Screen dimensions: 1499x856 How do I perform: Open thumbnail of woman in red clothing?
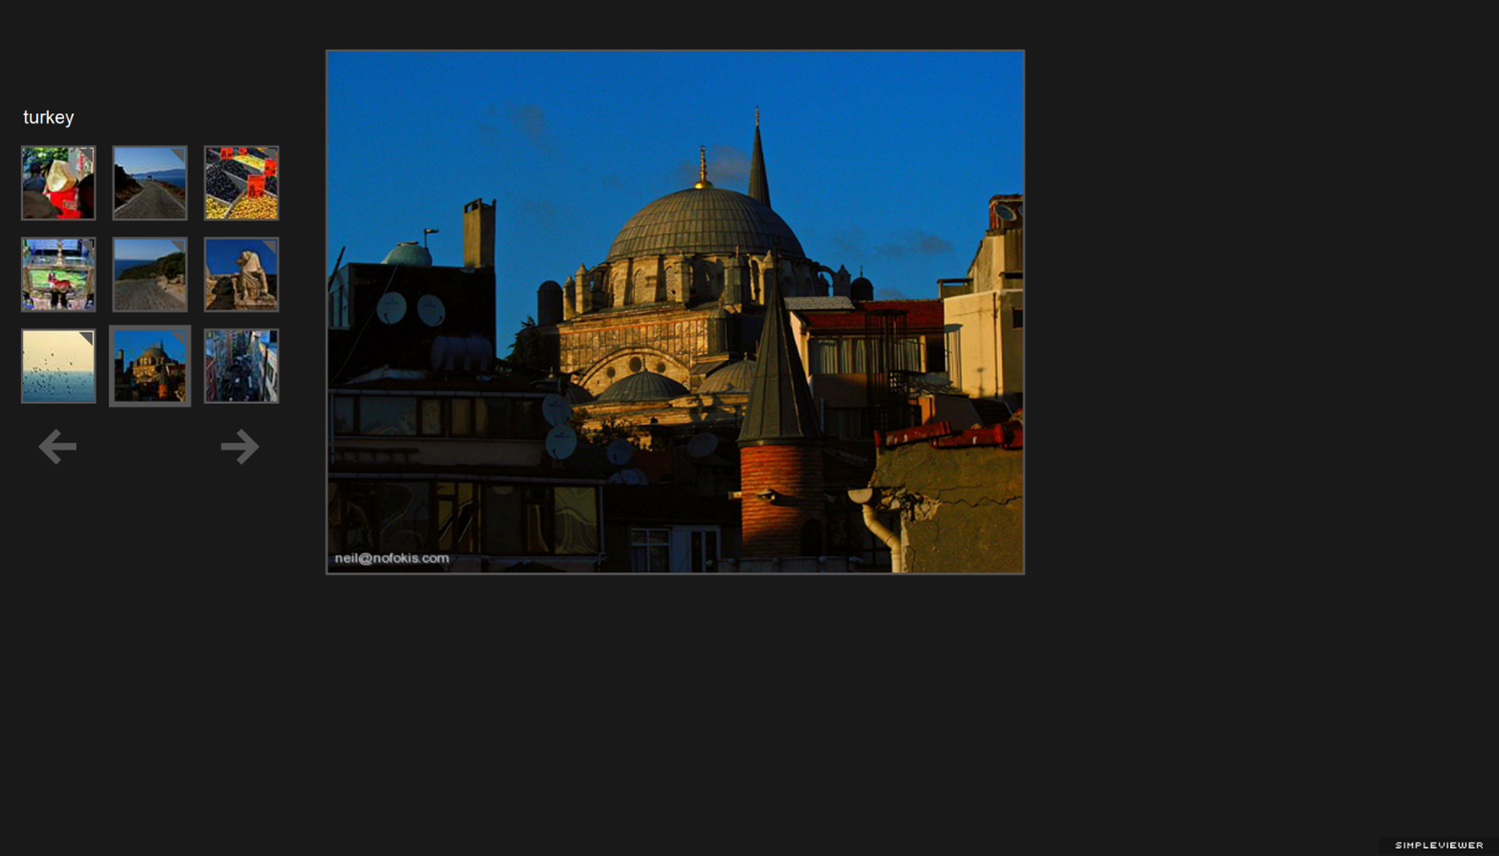58,182
